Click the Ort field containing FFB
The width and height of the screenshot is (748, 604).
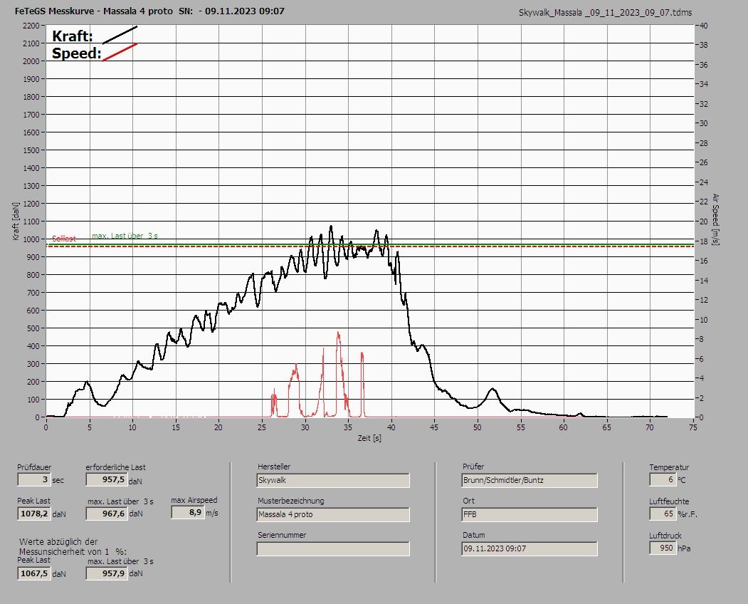click(x=530, y=515)
